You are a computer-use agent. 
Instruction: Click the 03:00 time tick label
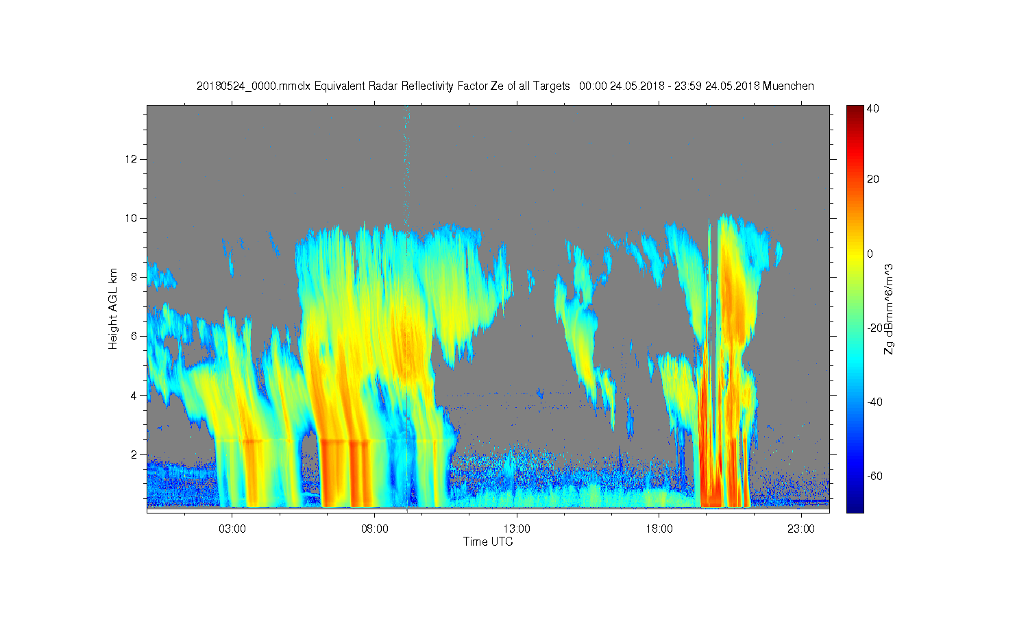click(232, 529)
